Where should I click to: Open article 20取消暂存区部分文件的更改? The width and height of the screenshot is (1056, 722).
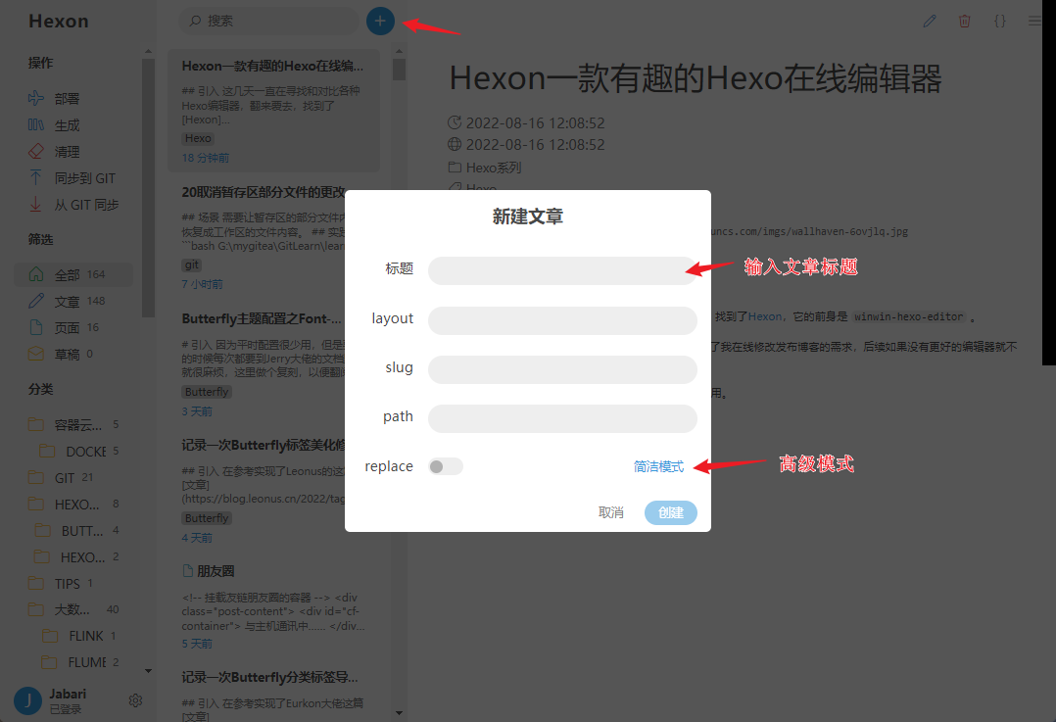coord(263,193)
